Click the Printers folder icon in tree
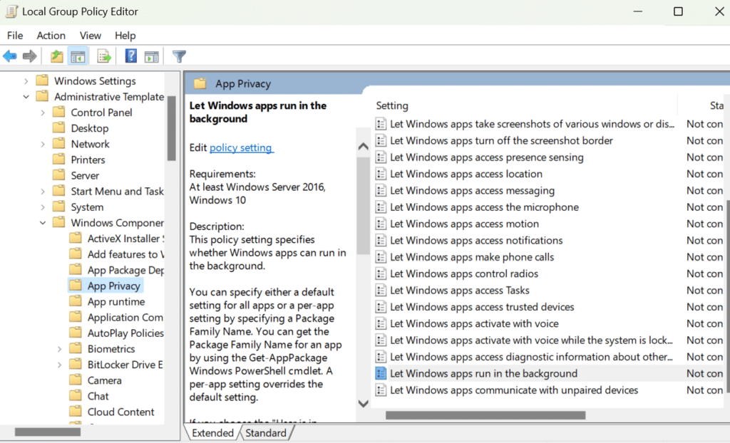Image resolution: width=730 pixels, height=443 pixels. (58, 160)
